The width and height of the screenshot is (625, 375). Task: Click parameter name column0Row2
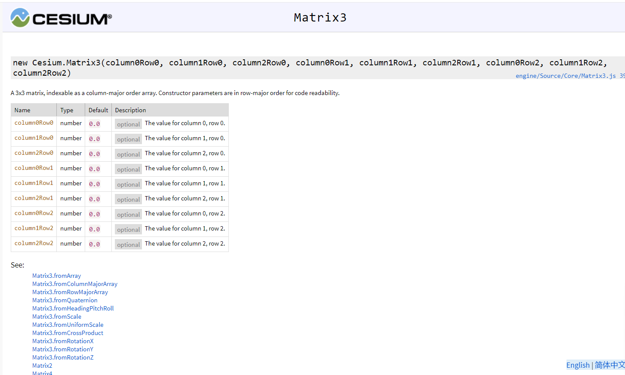coord(34,213)
